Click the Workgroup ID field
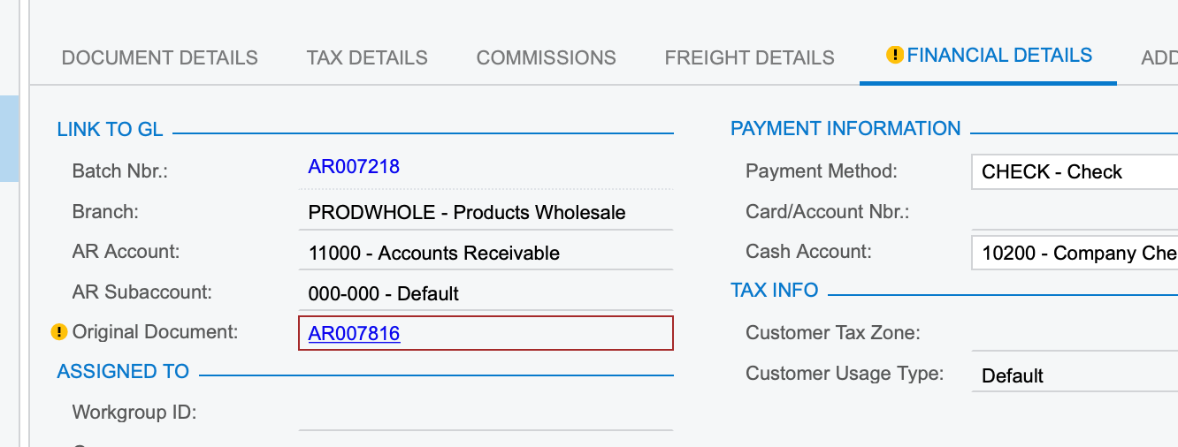Screen dimensions: 1178x447 pos(486,413)
